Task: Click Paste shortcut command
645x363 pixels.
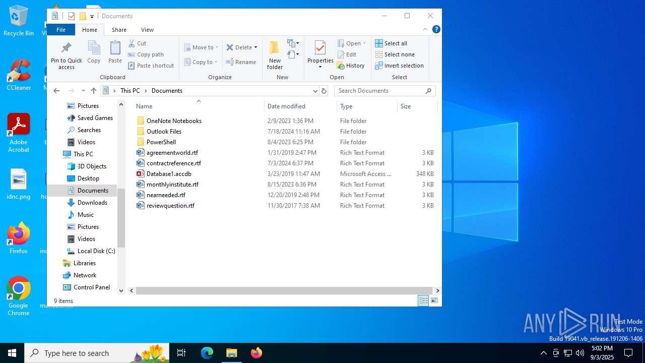Action: pos(151,66)
